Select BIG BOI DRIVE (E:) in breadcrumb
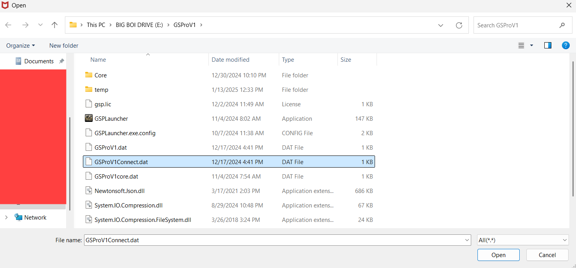This screenshot has width=576, height=268. pos(139,25)
